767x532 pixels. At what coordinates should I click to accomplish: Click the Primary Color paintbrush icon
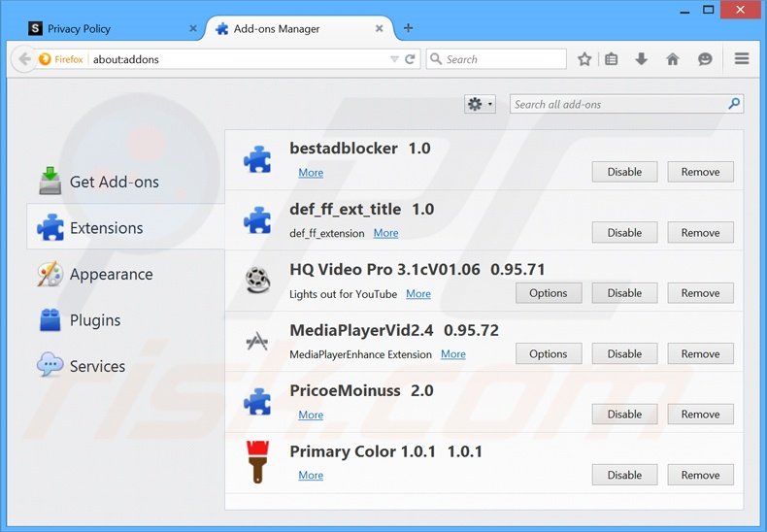[257, 462]
